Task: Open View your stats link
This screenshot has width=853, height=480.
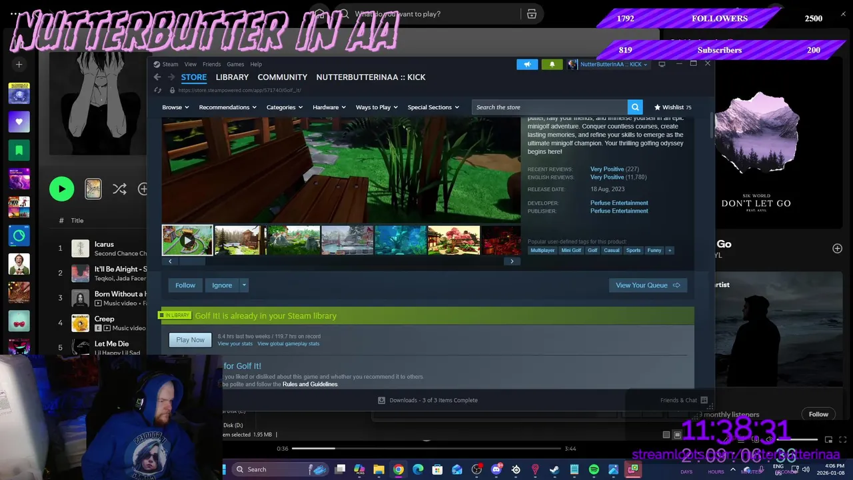Action: 235,344
